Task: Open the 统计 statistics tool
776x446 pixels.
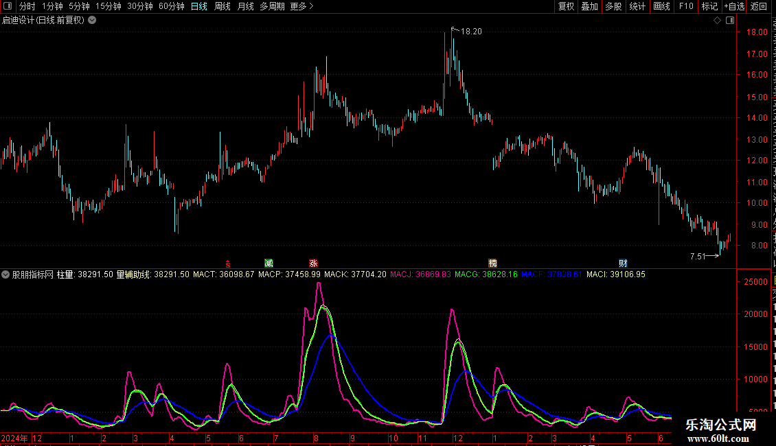Action: 637,6
